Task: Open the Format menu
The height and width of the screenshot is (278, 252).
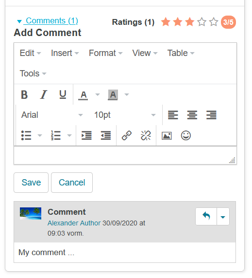Action: point(105,53)
